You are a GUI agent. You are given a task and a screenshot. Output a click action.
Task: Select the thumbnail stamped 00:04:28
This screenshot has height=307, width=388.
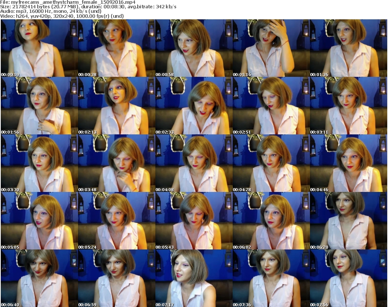point(271,163)
